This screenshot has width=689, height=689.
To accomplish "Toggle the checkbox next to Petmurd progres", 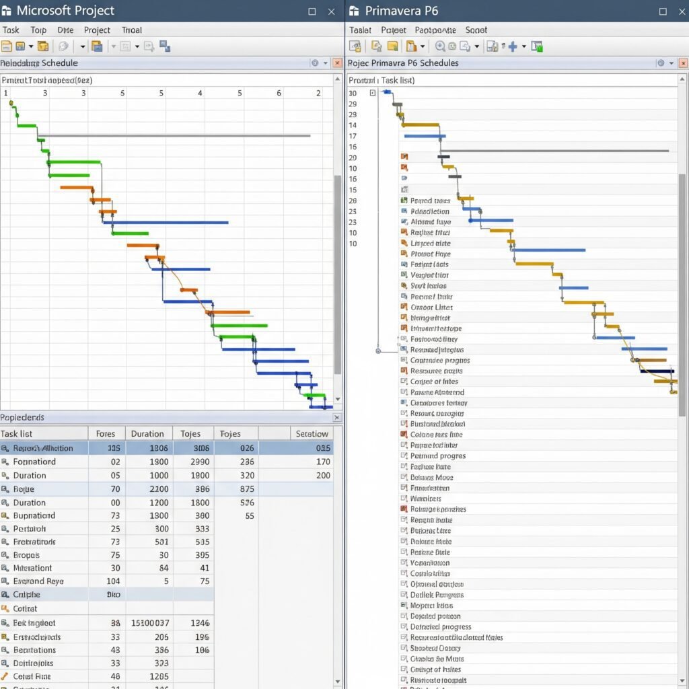I will [x=404, y=456].
